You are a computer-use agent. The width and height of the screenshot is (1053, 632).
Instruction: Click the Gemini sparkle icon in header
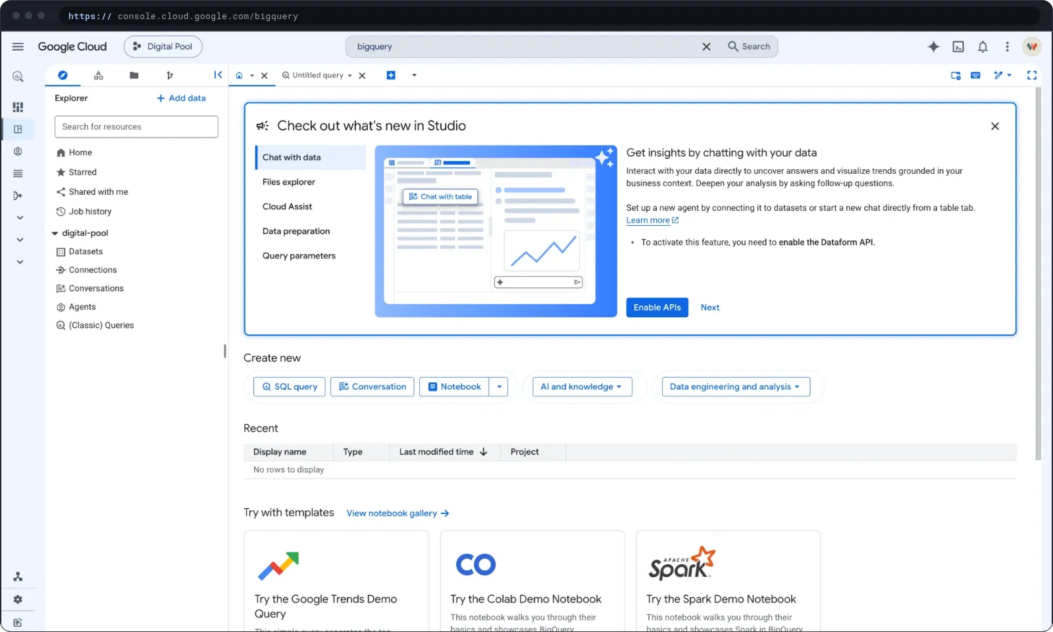[x=933, y=47]
